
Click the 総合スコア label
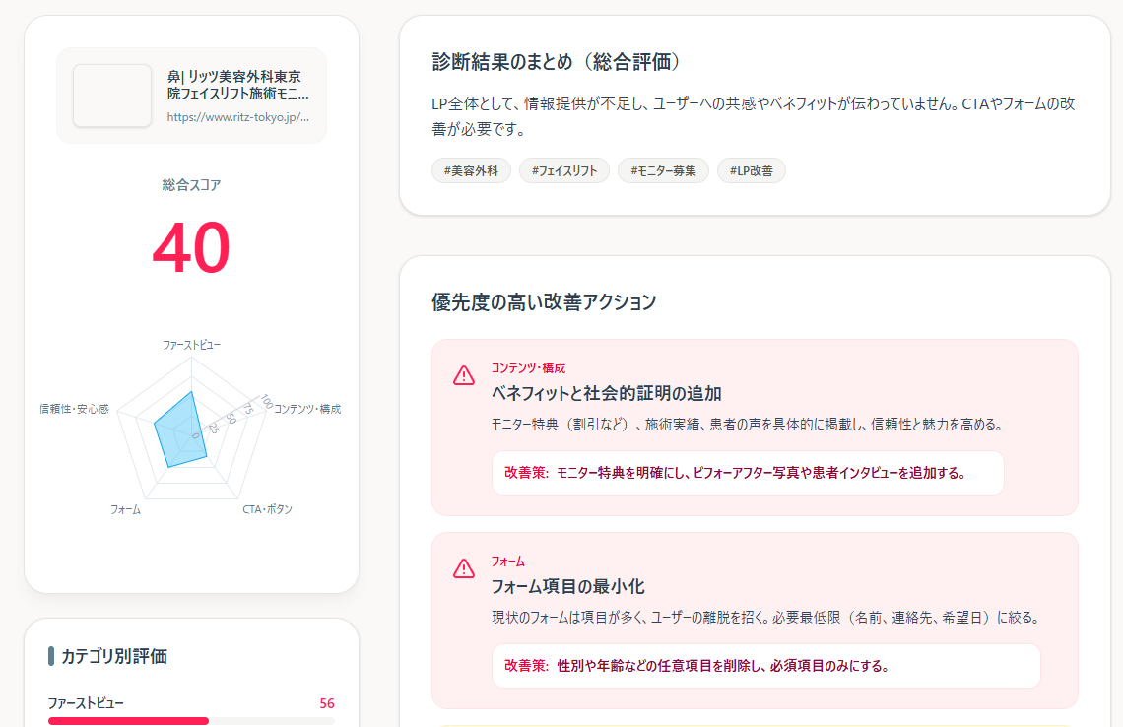pos(191,185)
